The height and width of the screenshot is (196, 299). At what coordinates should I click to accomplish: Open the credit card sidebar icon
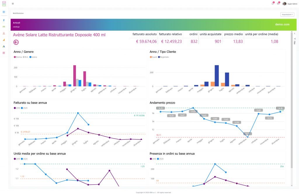click(x=4, y=27)
